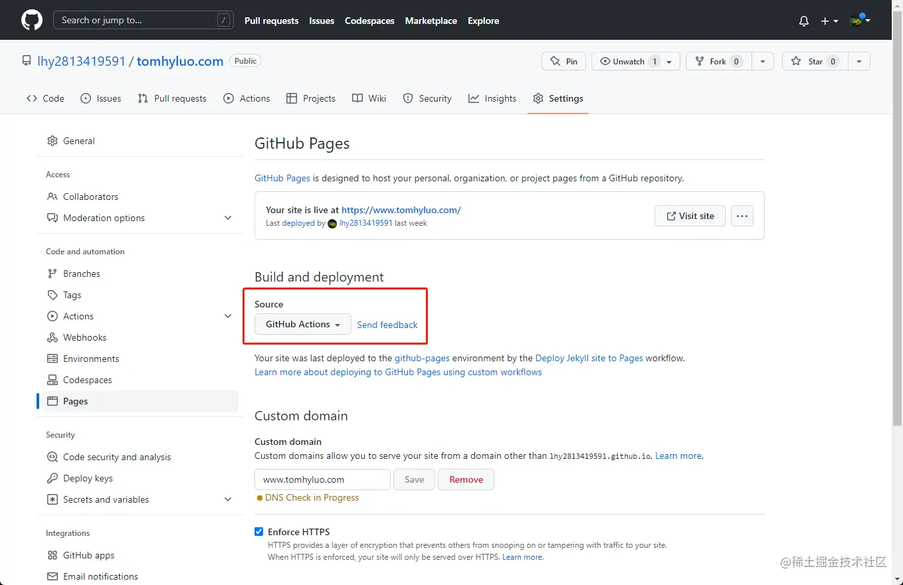Screen dimensions: 903x585
Task: Open the plus create-new menu
Action: 829,21
